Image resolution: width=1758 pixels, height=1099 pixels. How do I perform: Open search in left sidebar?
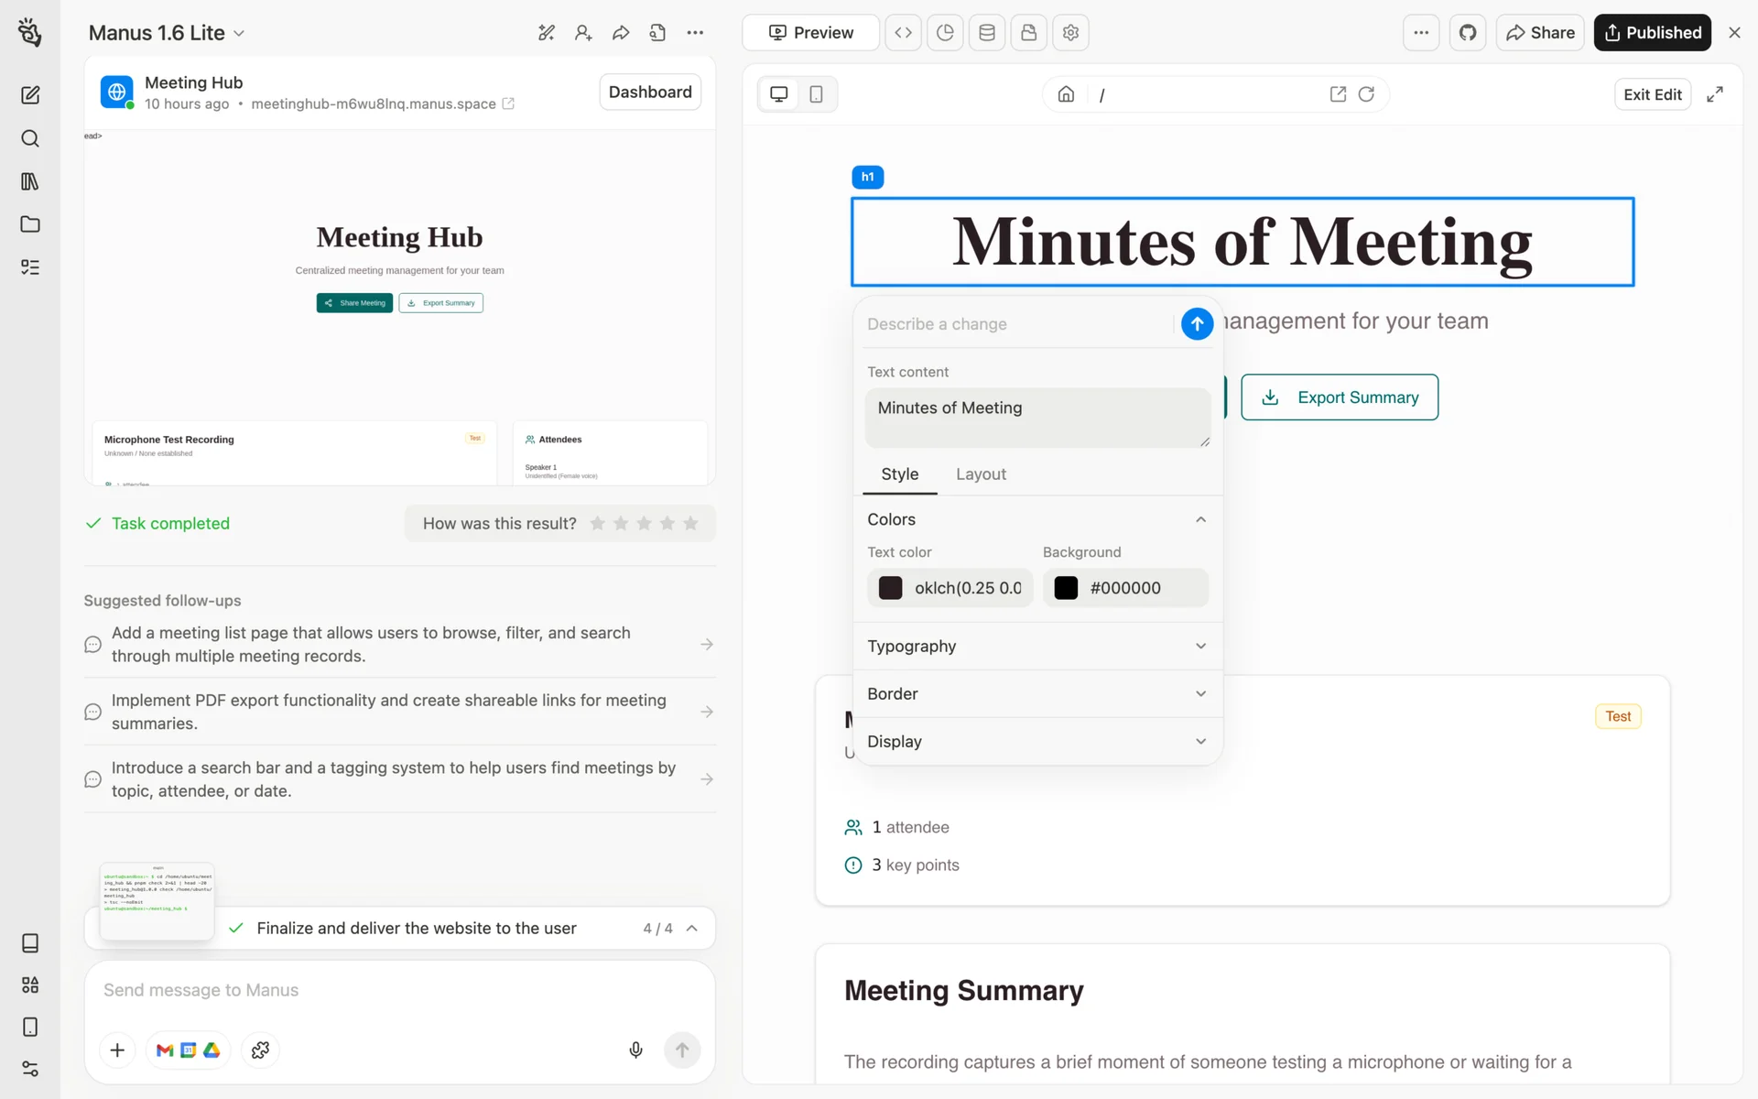[x=30, y=138]
